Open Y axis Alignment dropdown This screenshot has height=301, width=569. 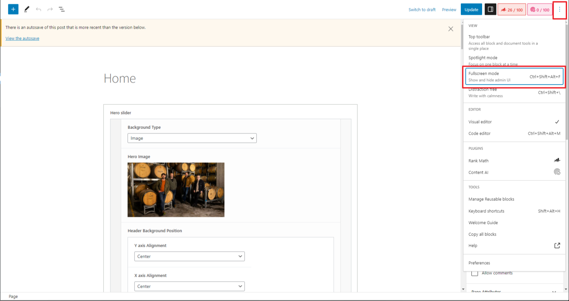189,256
